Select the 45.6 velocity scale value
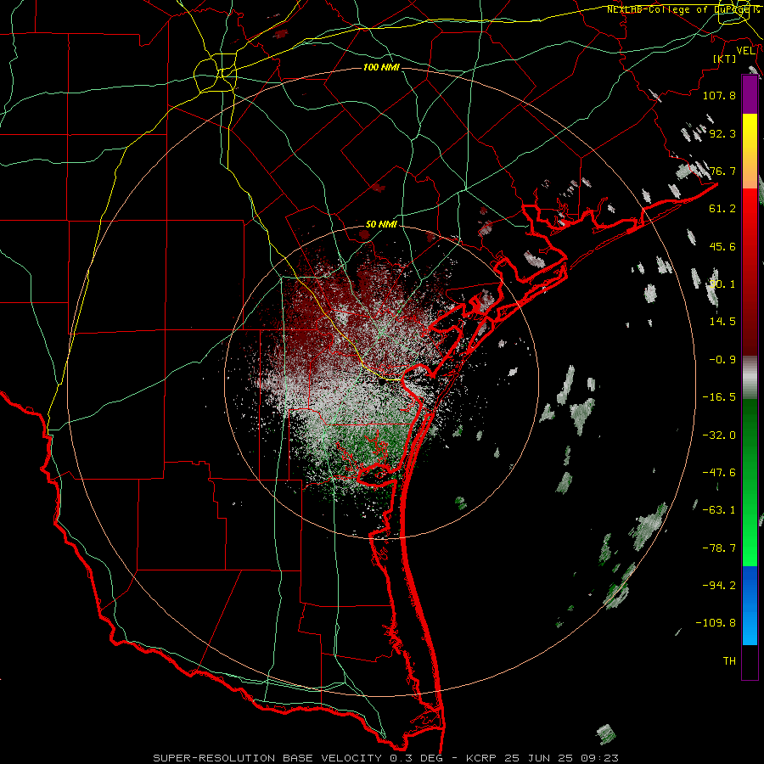Screen dimensions: 764x764 coord(722,246)
